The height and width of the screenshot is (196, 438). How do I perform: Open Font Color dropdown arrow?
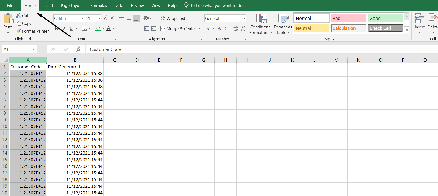(114, 28)
